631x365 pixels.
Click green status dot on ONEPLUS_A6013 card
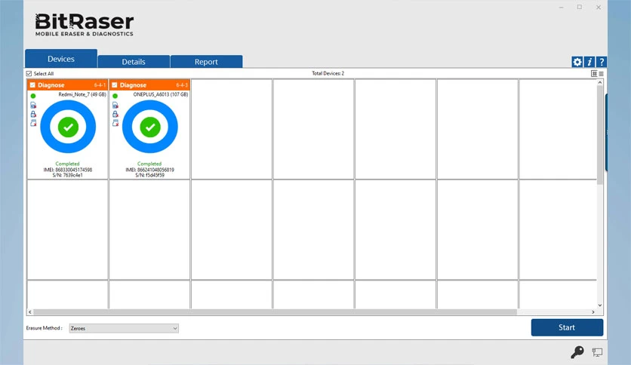point(115,96)
